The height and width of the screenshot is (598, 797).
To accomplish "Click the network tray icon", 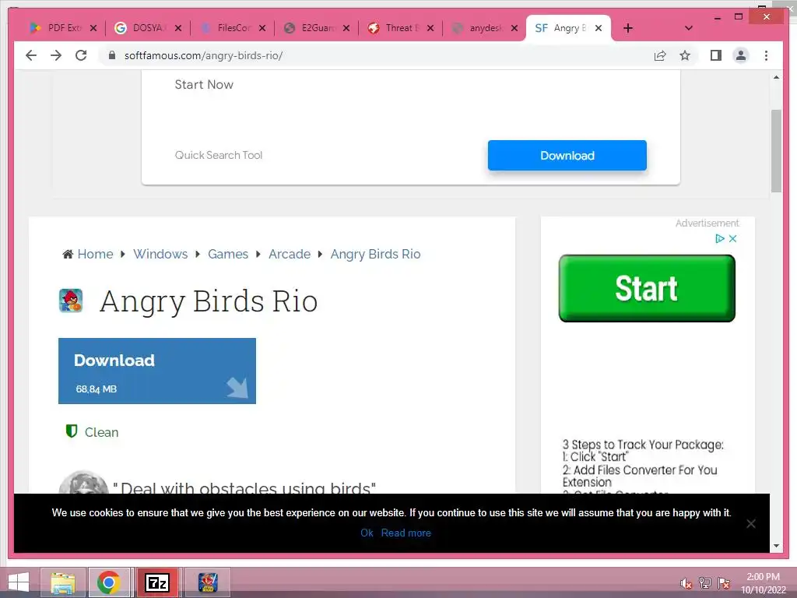I will [x=705, y=582].
